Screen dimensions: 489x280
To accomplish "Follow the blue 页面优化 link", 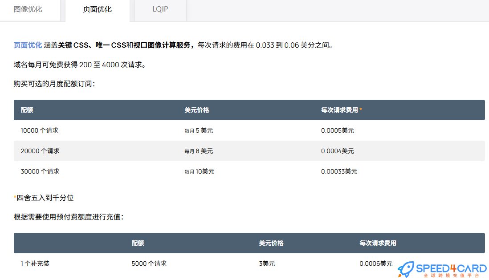I will coord(28,45).
